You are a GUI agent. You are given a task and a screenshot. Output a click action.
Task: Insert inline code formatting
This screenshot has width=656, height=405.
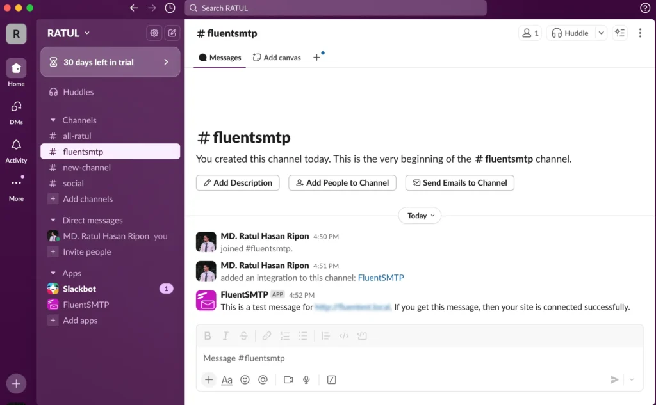point(344,336)
